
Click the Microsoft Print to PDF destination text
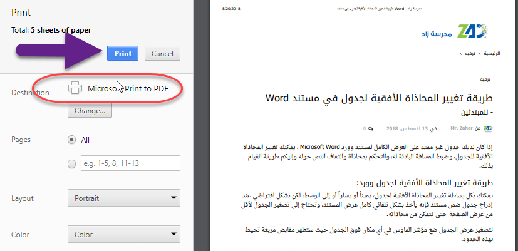128,88
